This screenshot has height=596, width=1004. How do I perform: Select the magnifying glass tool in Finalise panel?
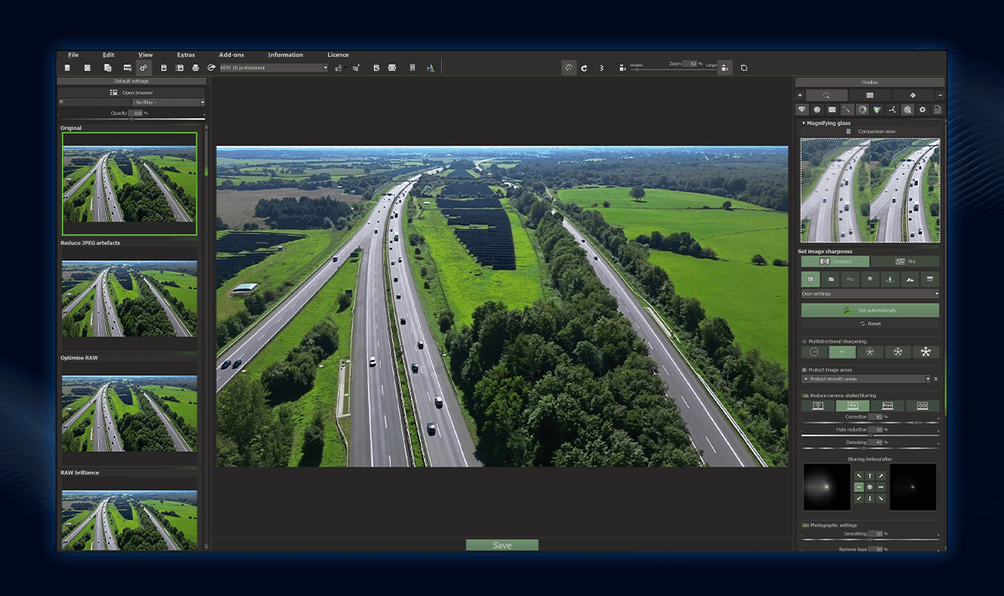pyautogui.click(x=827, y=95)
